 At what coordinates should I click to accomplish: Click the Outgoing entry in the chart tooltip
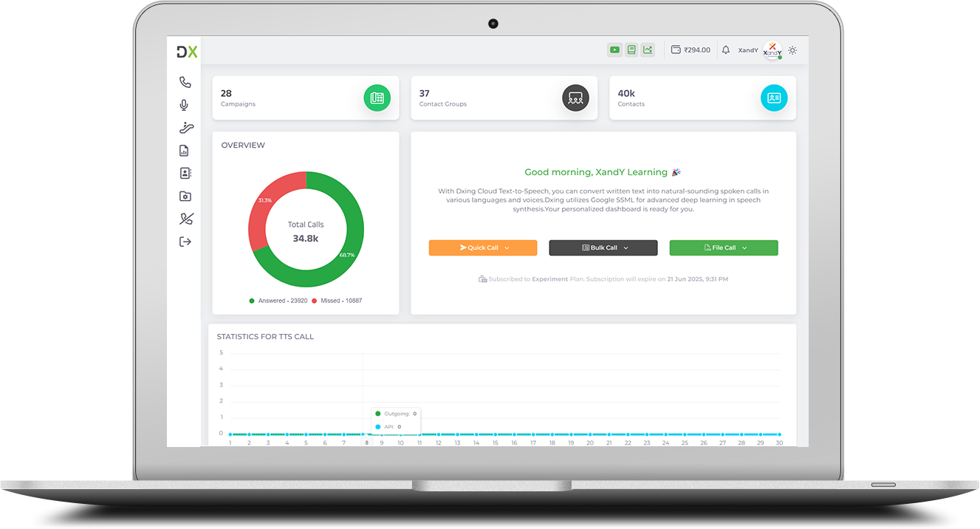397,414
